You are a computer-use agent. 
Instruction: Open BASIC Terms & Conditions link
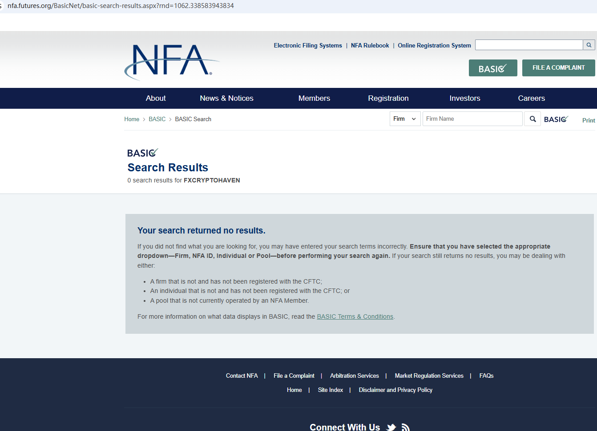point(355,316)
